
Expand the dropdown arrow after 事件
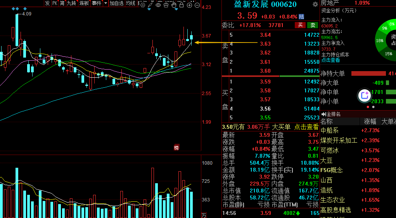[x=105, y=3]
